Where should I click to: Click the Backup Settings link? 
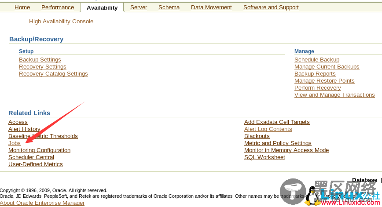click(40, 60)
